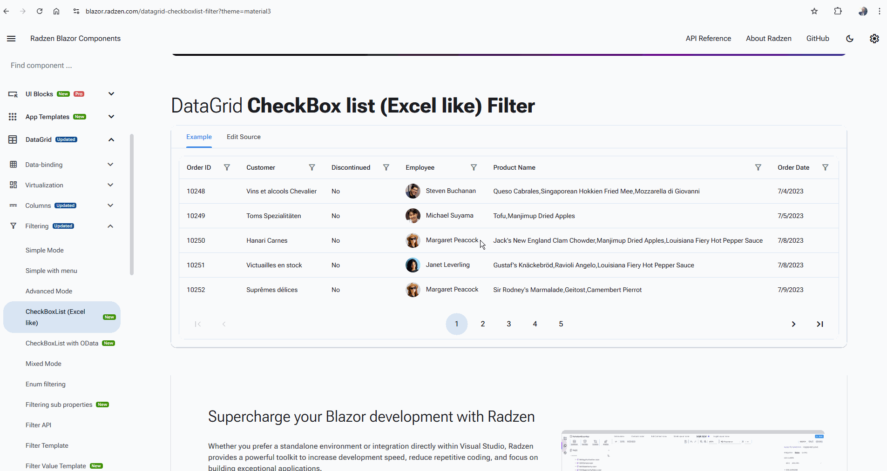Click the browser address bar URL

[178, 11]
